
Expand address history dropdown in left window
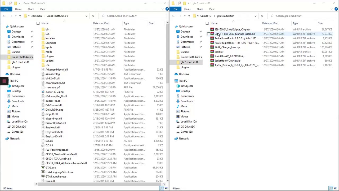pyautogui.click(x=86, y=16)
